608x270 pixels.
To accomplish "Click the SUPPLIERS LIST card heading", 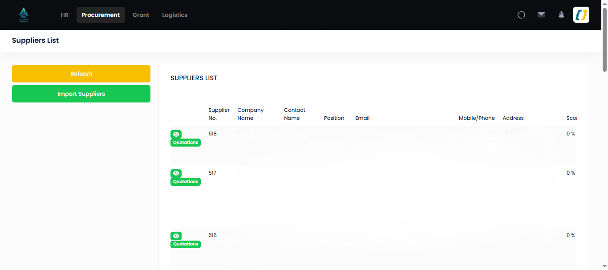I will [x=194, y=78].
